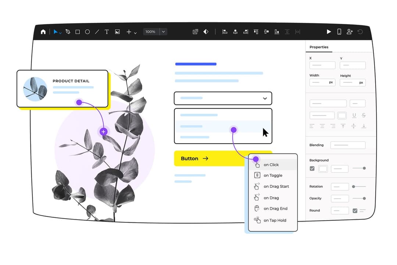The height and width of the screenshot is (265, 397).
Task: Click the PRODUCT DETAIL card title
Action: tap(71, 81)
